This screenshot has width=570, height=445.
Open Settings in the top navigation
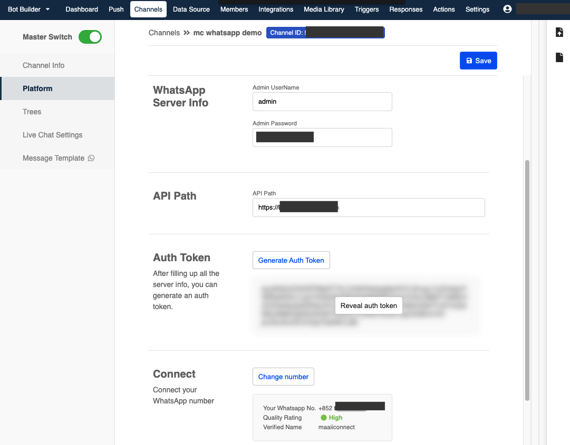tap(477, 9)
